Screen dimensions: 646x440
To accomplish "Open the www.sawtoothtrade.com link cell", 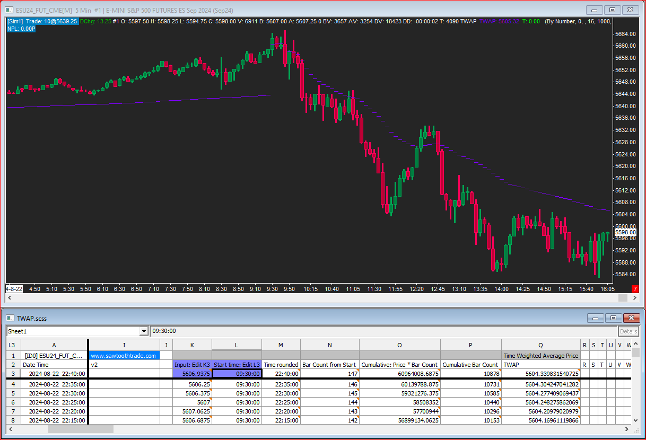I will coord(124,355).
